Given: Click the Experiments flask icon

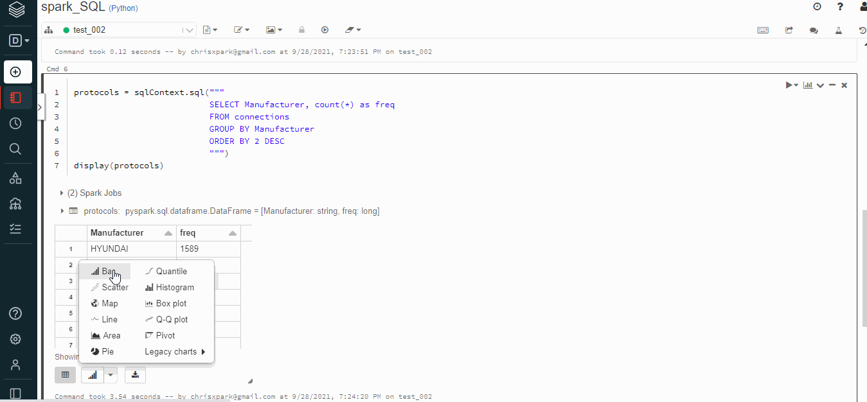Looking at the screenshot, I should 838,30.
